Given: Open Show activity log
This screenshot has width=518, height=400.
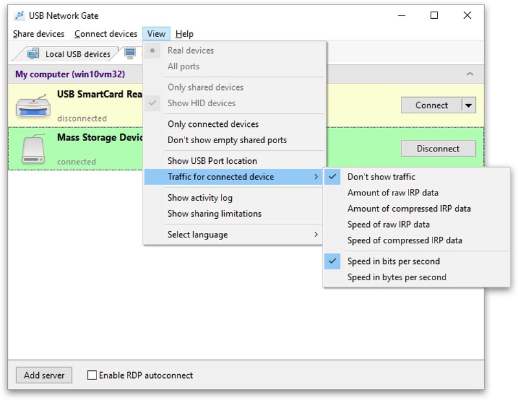Looking at the screenshot, I should click(x=233, y=197).
